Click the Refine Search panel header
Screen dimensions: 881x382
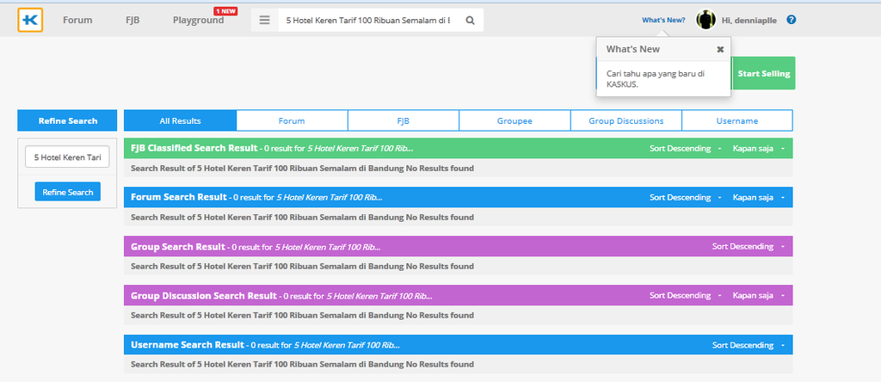(67, 120)
